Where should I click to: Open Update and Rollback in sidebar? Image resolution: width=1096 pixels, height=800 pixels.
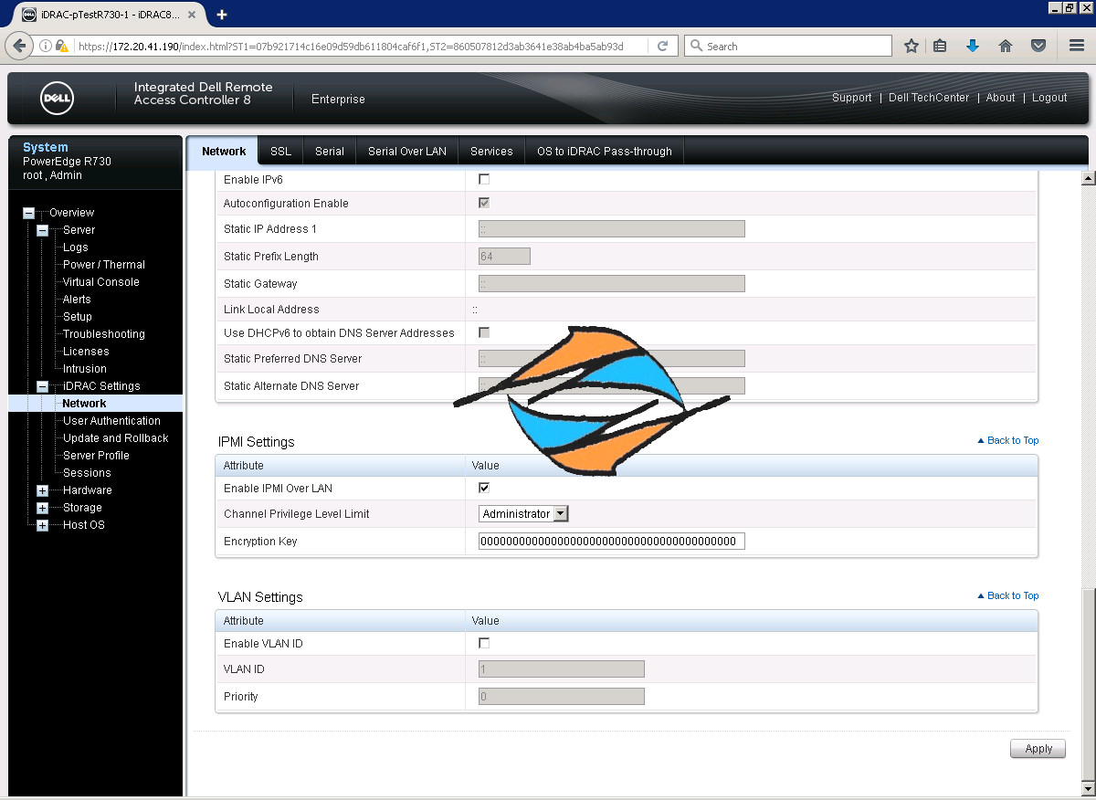click(x=116, y=438)
